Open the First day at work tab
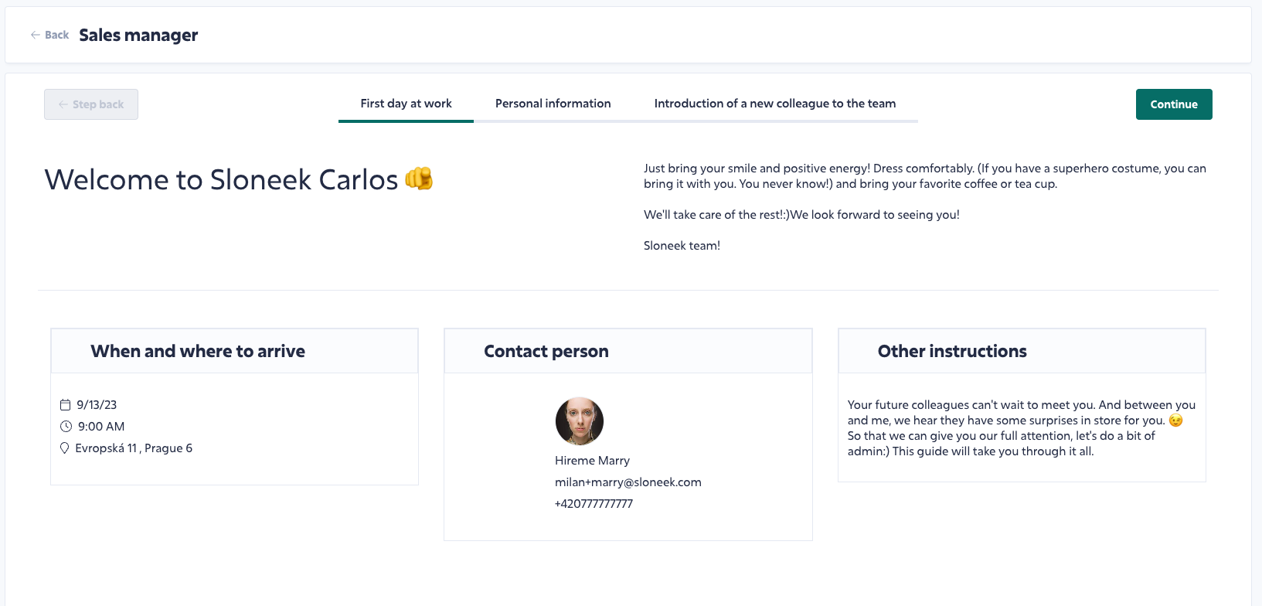The height and width of the screenshot is (606, 1262). 406,104
